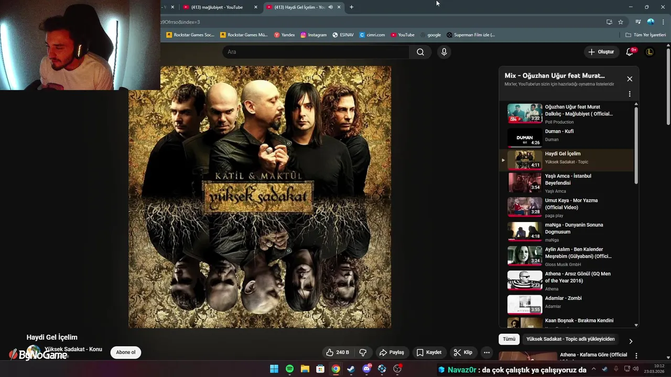Open Tüm Yer İşaretleri folder
Screen dimensions: 671x377
click(x=645, y=35)
